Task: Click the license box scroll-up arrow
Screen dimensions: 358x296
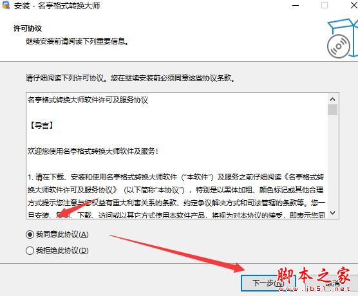Action: [332, 99]
